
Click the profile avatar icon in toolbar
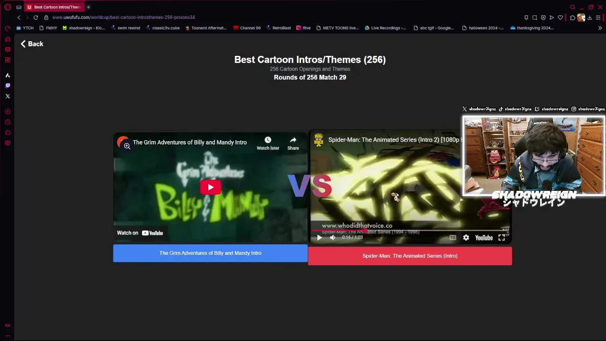(x=581, y=18)
